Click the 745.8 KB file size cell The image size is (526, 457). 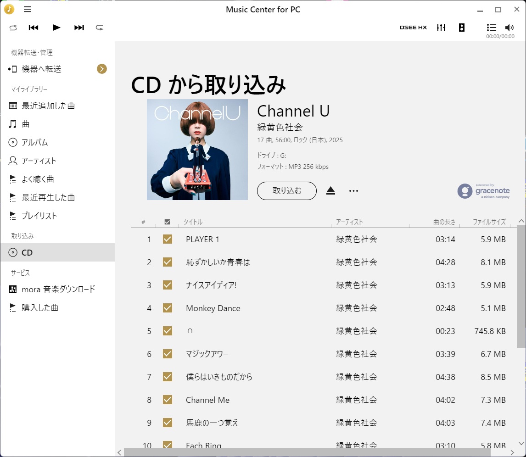coord(490,331)
